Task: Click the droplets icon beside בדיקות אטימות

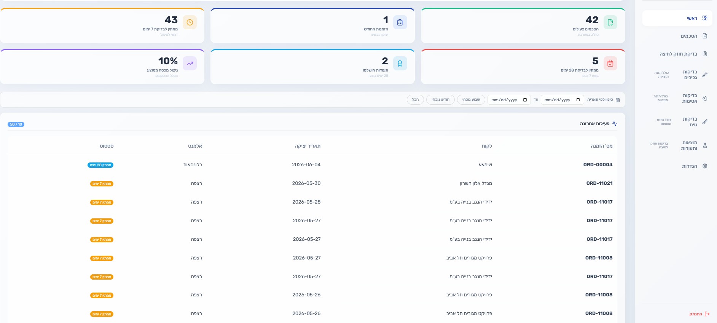Action: pyautogui.click(x=705, y=99)
